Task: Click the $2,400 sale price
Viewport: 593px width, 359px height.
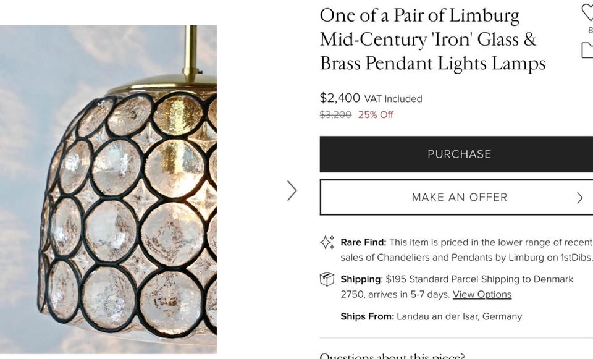Action: coord(340,98)
